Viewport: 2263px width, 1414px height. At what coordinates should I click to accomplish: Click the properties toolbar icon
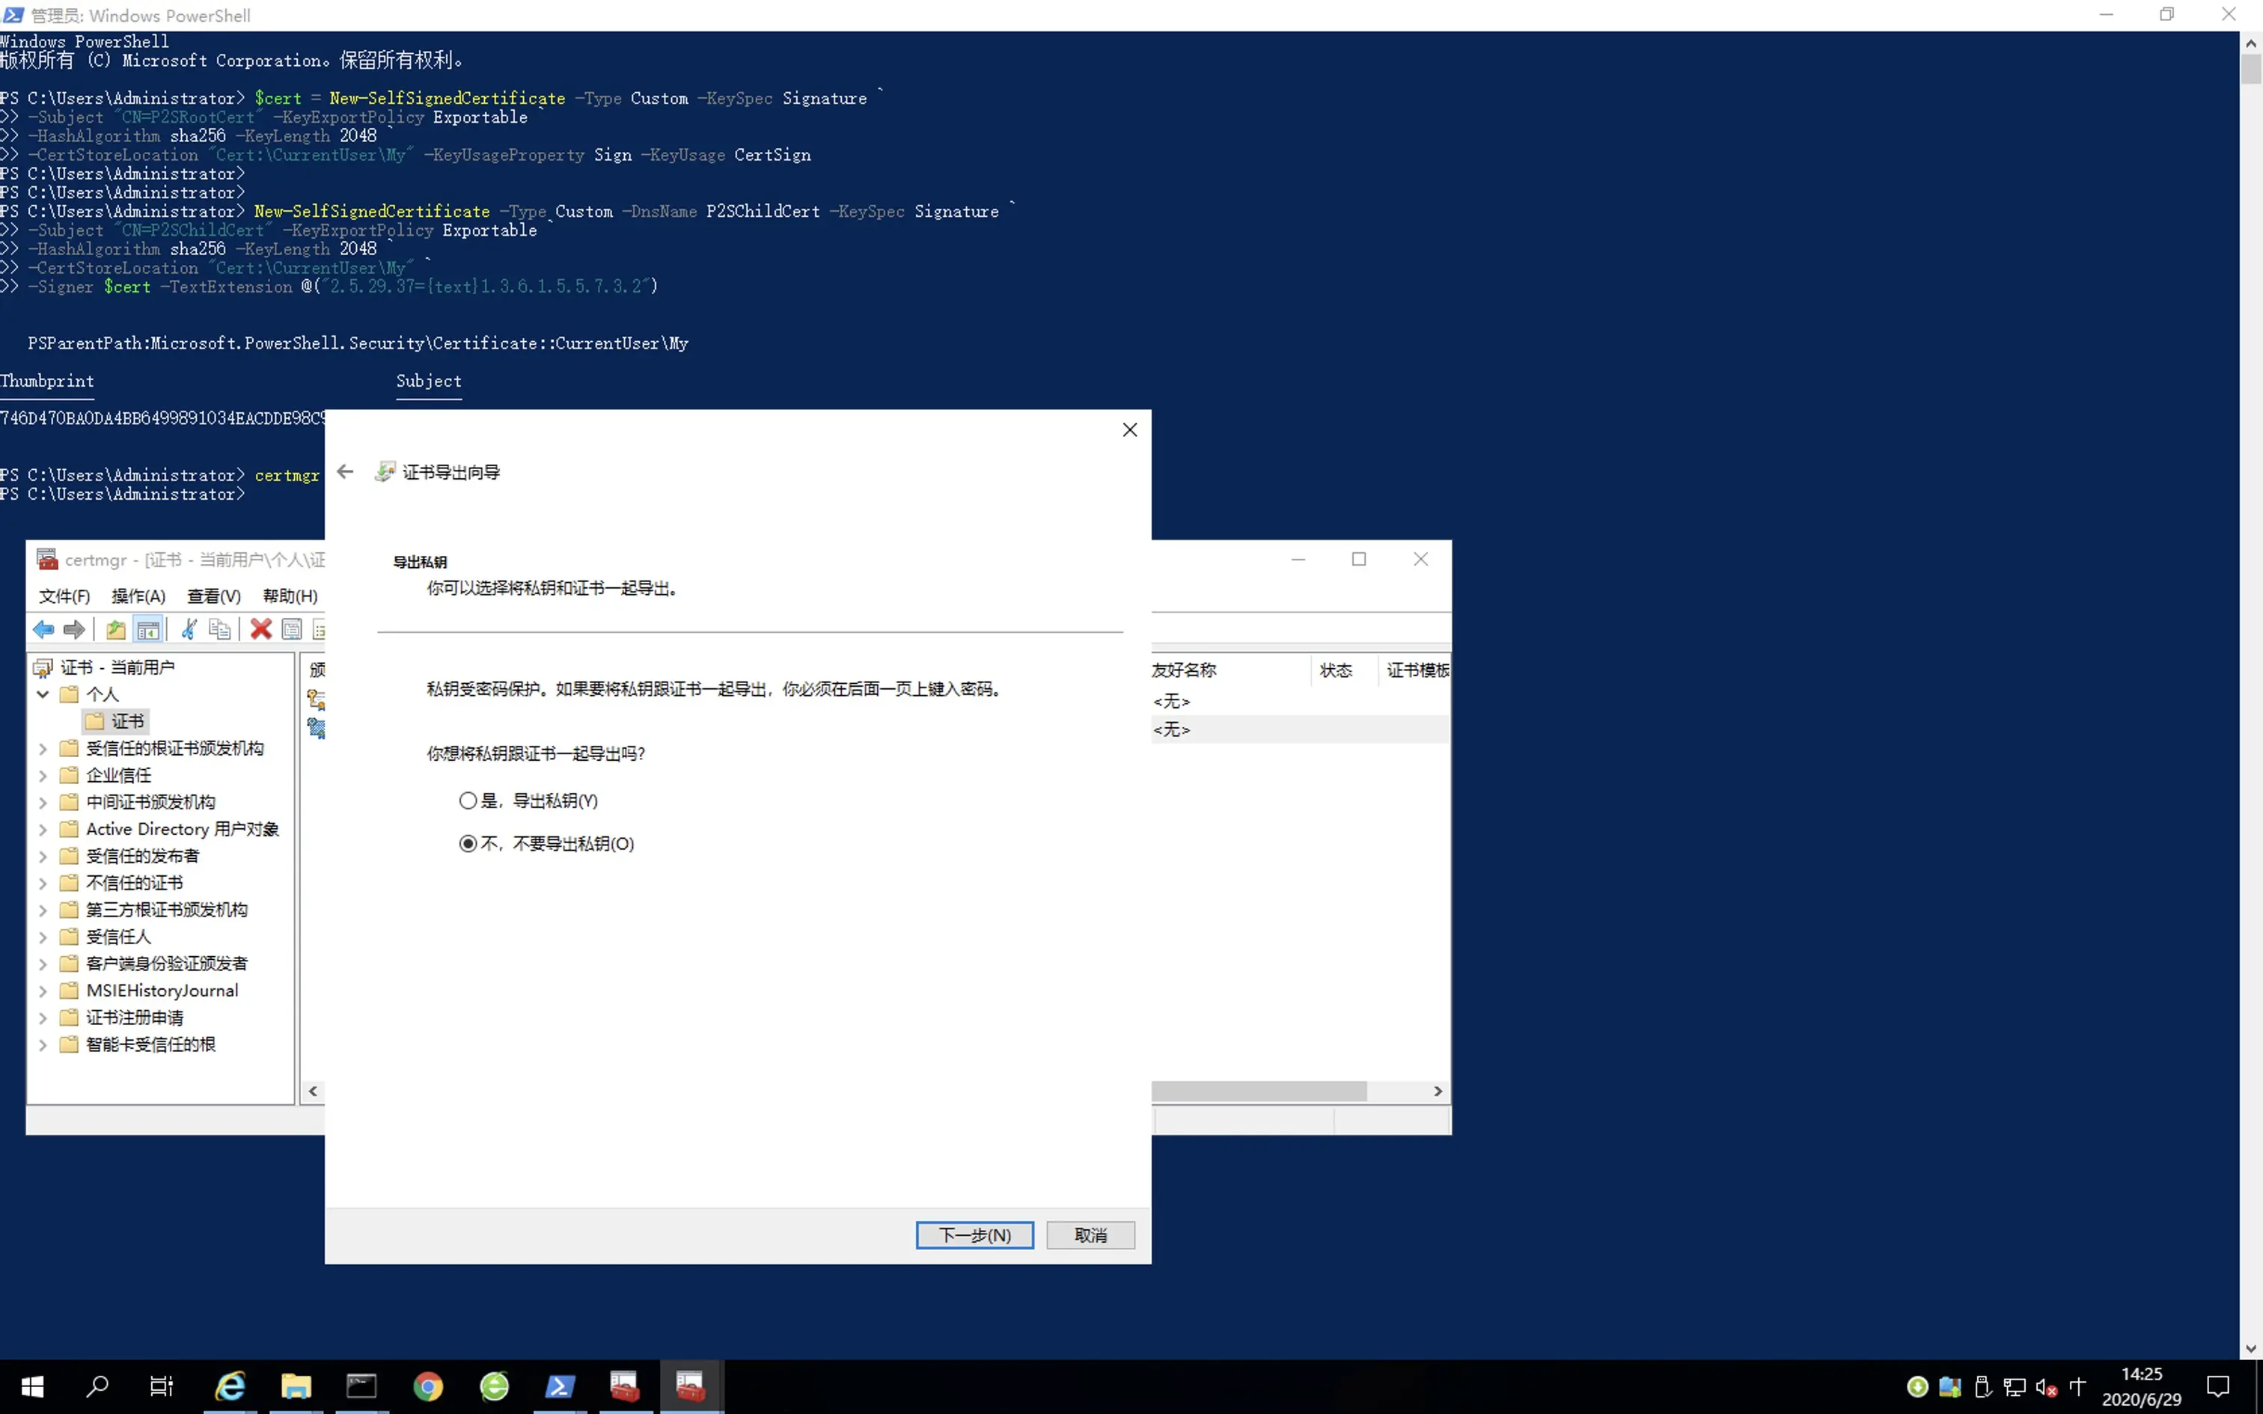pyautogui.click(x=292, y=629)
